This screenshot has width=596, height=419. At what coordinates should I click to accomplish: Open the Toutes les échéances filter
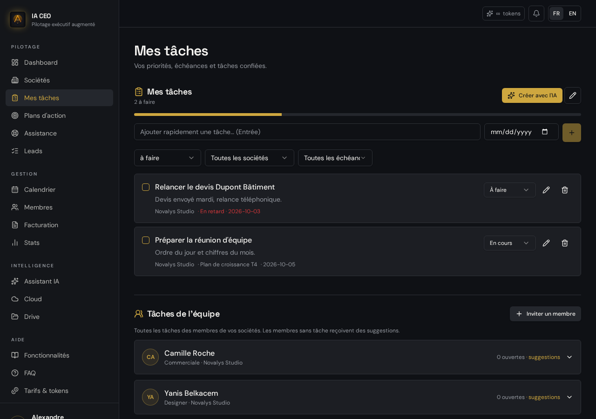pyautogui.click(x=335, y=158)
